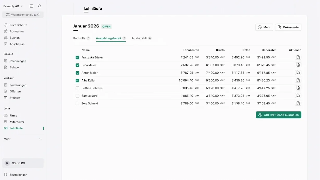Check Zora Schmid checkbox
The image size is (320, 180).
(77, 104)
